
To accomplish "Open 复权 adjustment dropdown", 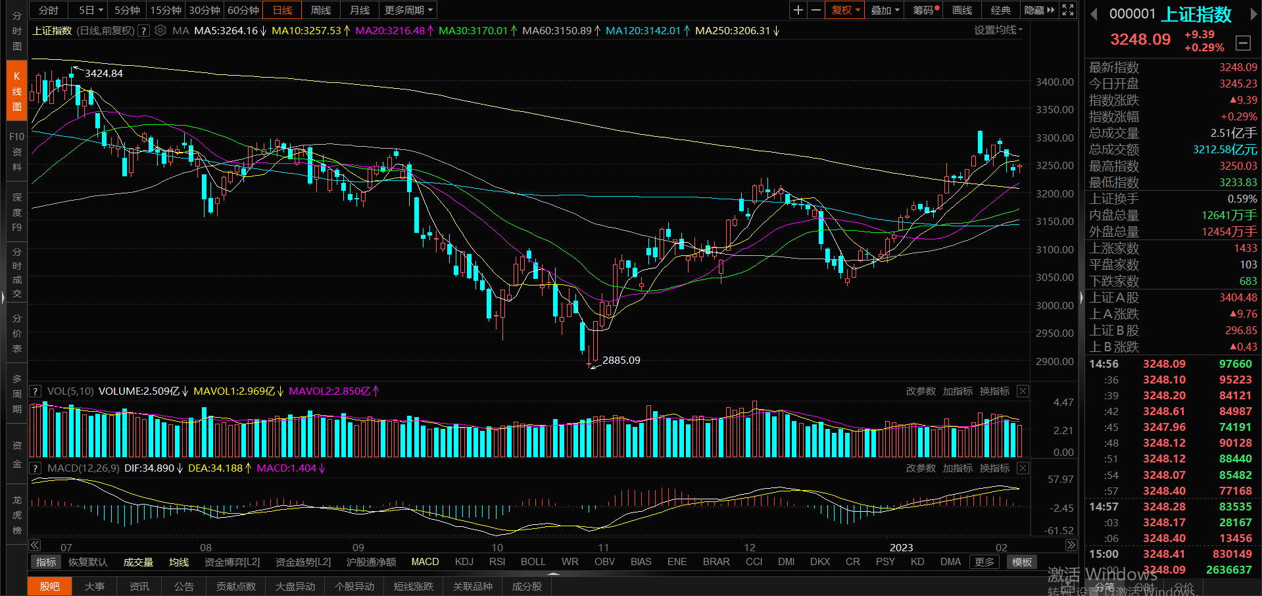I will click(x=846, y=10).
